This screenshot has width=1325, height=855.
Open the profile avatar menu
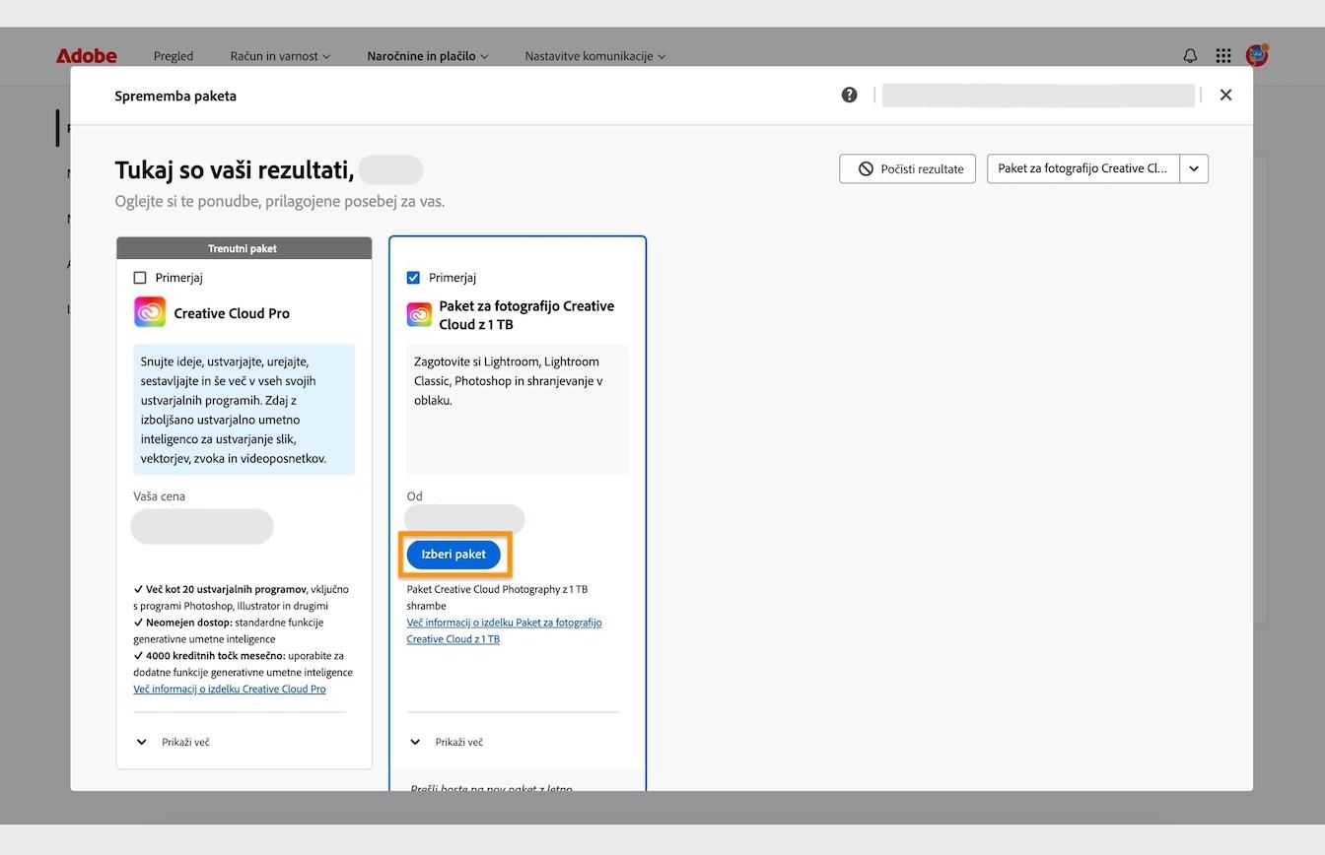click(x=1257, y=55)
